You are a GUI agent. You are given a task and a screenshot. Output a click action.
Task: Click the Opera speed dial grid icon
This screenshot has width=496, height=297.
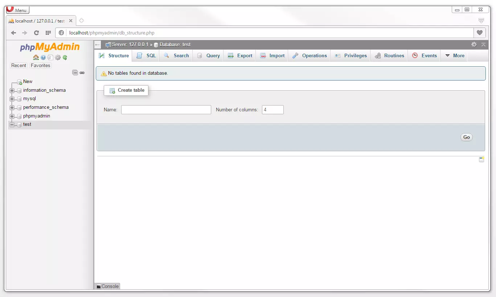(x=48, y=33)
